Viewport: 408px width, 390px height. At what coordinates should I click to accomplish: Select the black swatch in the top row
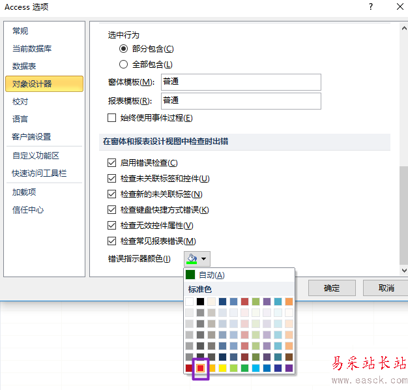point(200,301)
